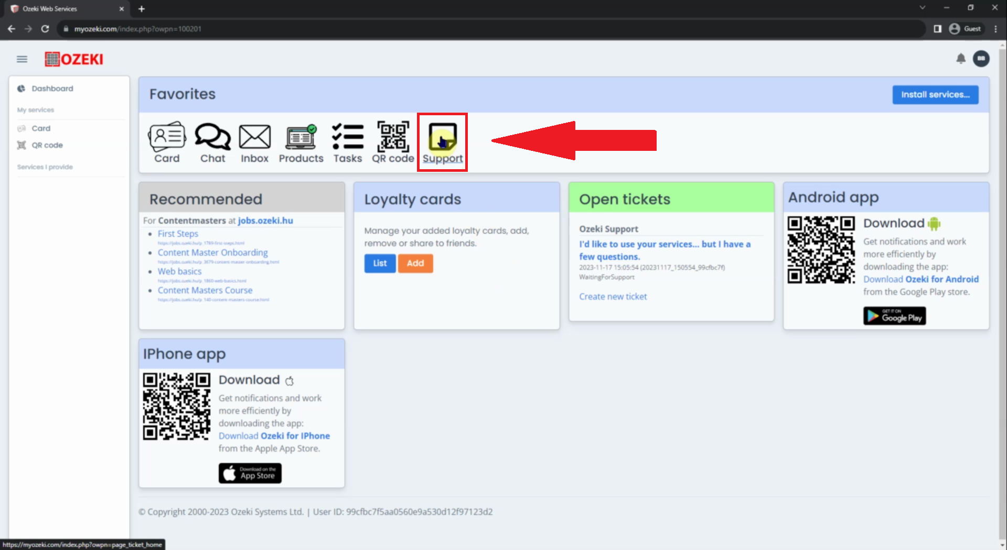Click the Android robot icon beside Download
1007x550 pixels.
934,224
